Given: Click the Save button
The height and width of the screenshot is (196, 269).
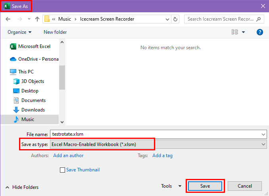Looking at the screenshot, I should tap(205, 186).
